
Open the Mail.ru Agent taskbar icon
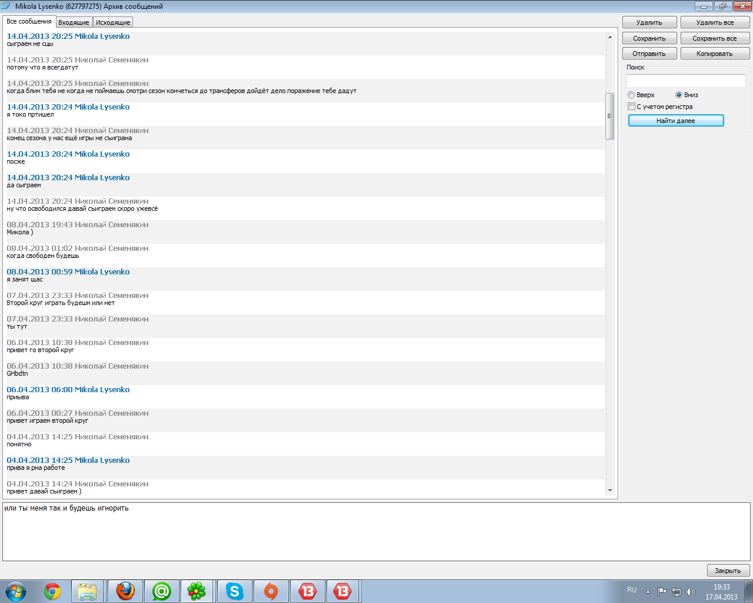point(161,591)
